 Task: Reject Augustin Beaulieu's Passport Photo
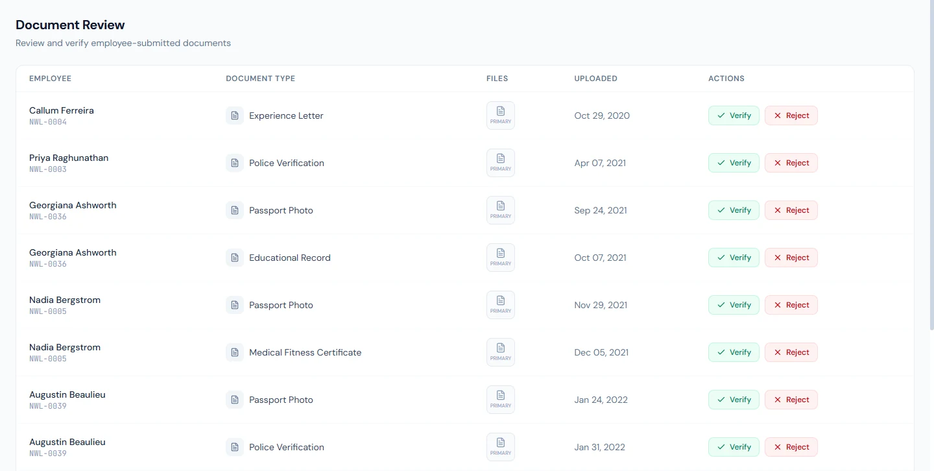[x=791, y=400]
